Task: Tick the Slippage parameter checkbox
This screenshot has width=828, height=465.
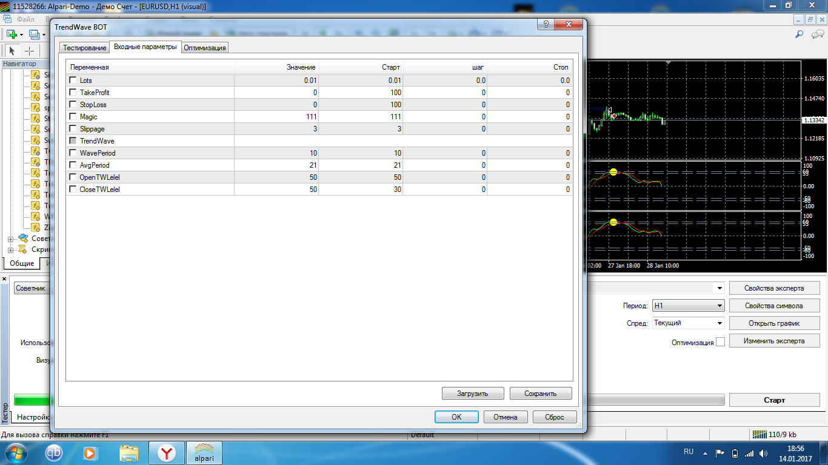Action: point(73,129)
